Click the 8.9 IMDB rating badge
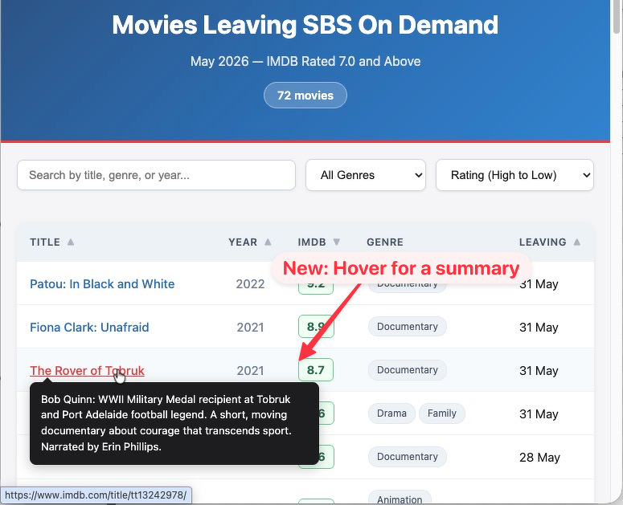Image resolution: width=623 pixels, height=505 pixels. 316,327
